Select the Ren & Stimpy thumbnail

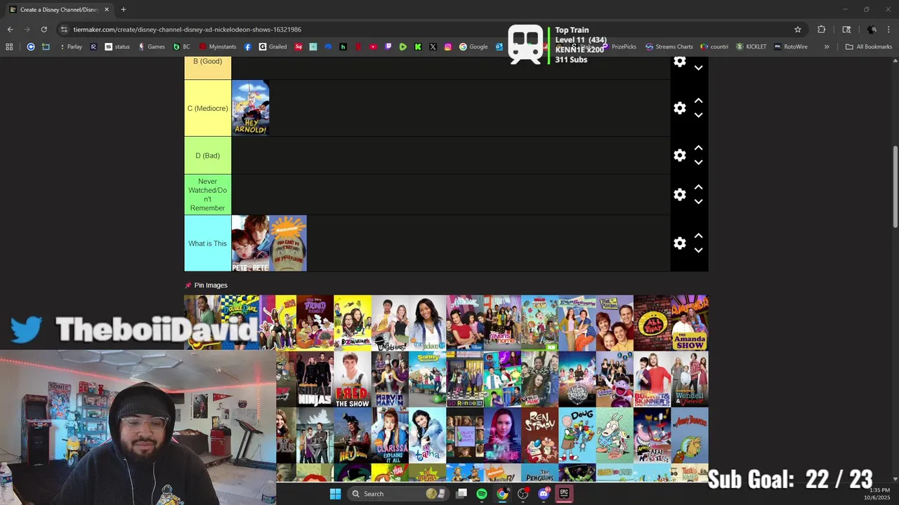tap(539, 436)
